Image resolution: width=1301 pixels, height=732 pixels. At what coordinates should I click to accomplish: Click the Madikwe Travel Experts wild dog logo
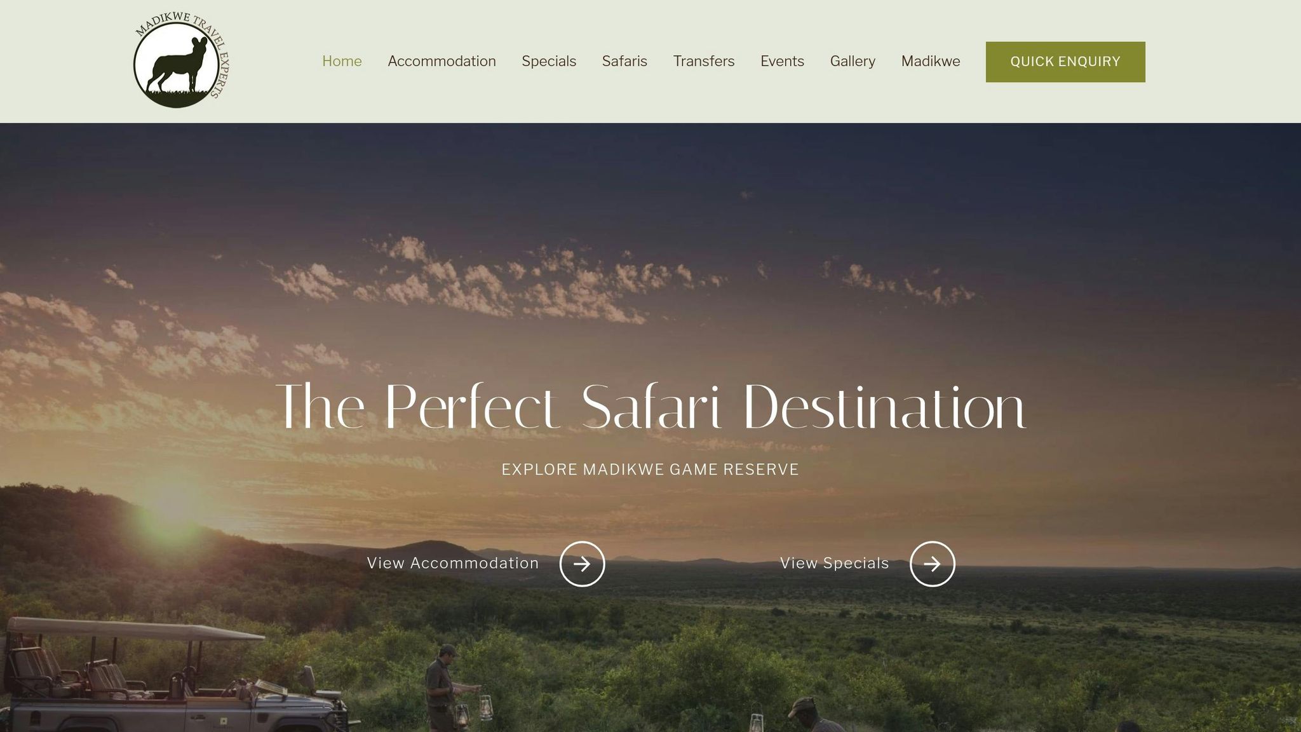(182, 61)
